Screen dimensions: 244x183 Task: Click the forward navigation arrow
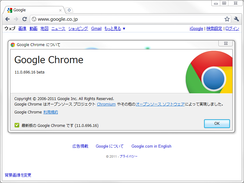click(16, 19)
